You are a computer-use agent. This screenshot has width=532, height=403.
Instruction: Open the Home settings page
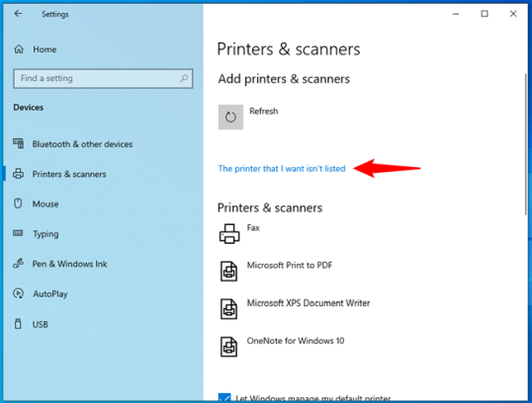click(44, 49)
